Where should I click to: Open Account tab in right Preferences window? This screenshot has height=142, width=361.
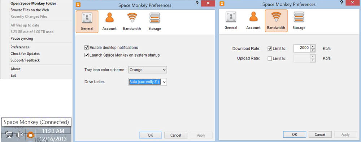[x=253, y=21]
